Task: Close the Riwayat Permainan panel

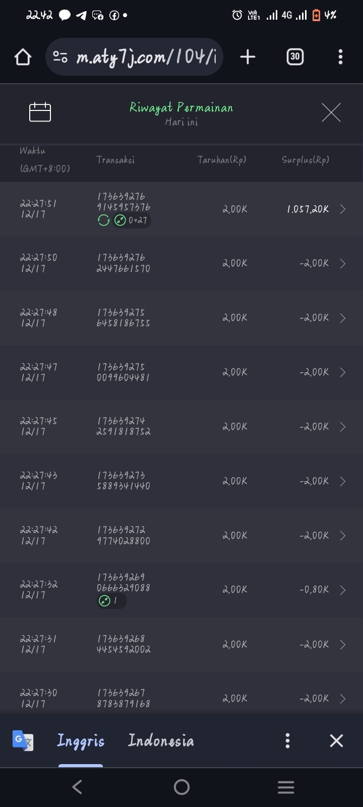Action: tap(331, 112)
